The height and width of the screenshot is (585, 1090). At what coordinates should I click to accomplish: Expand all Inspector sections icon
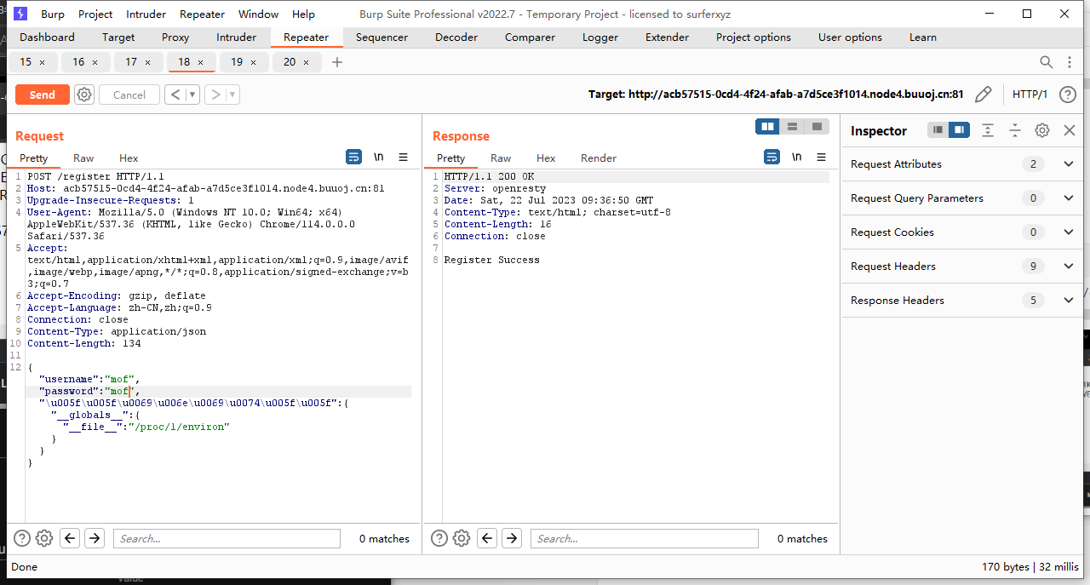(x=988, y=130)
